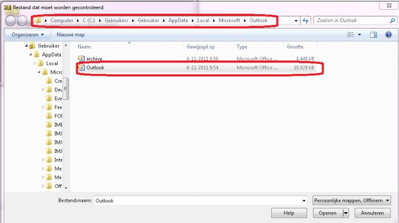This screenshot has width=399, height=223.
Task: Open the blue Help question mark icon
Action: tap(388, 35)
